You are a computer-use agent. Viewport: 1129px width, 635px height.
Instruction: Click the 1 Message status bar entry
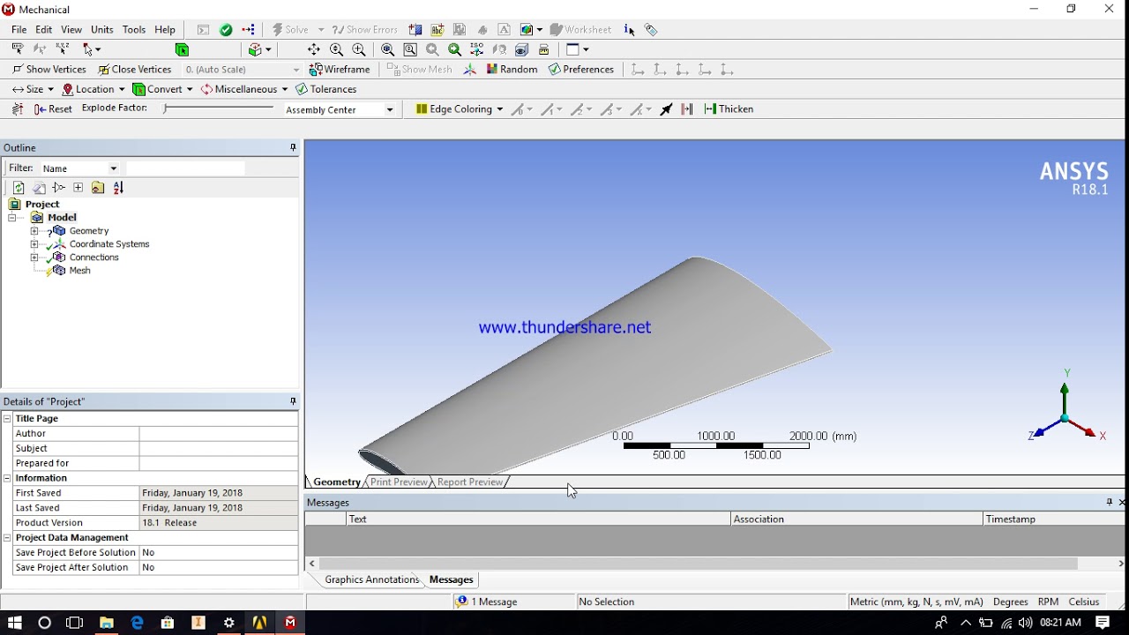pos(487,601)
